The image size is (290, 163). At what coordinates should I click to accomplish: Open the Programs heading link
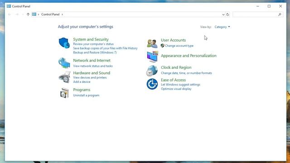(82, 90)
